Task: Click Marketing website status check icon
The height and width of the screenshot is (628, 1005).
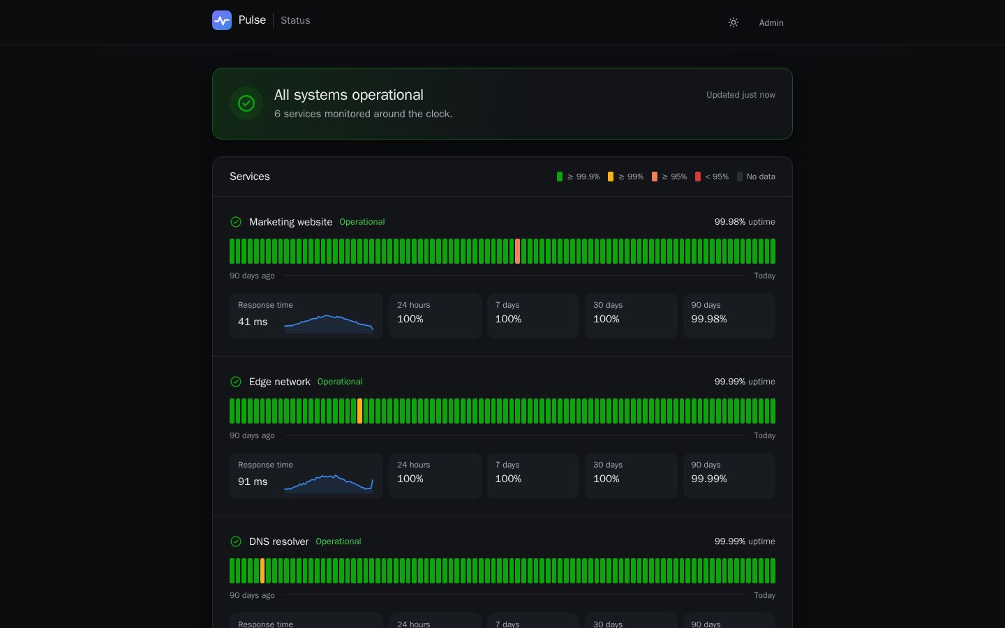Action: coord(236,222)
